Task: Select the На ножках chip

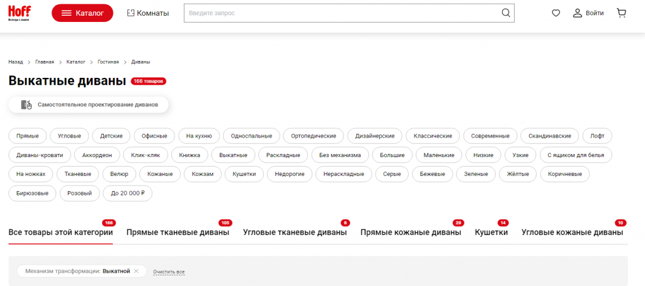Action: [31, 174]
